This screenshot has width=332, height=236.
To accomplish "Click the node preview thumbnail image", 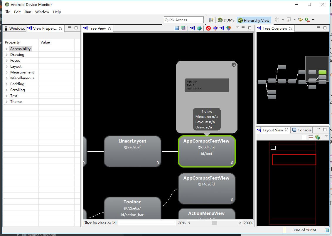I will pos(207,85).
